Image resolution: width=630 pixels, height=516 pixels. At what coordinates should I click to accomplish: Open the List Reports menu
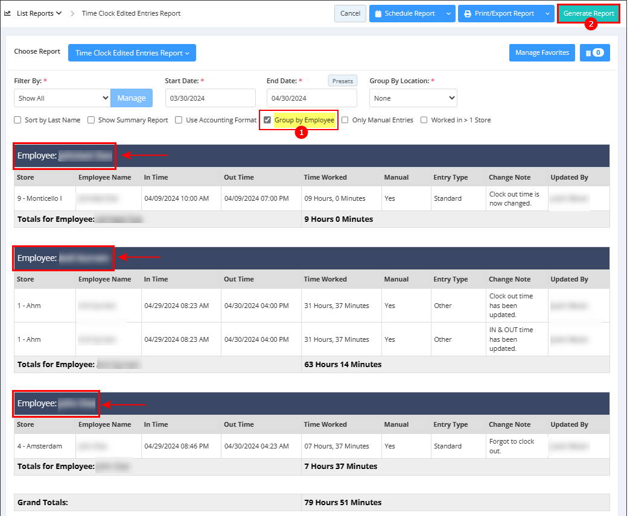coord(39,13)
